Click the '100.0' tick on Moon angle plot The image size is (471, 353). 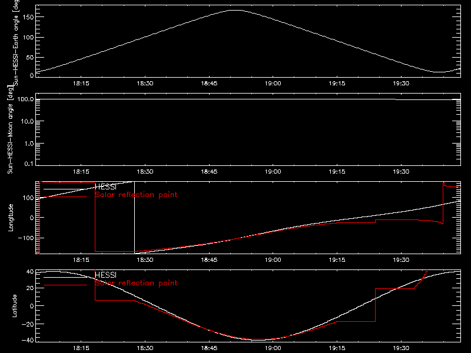click(x=25, y=99)
